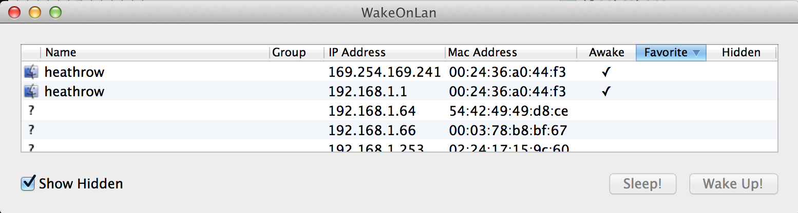Click the Awake column header
The image size is (798, 213).
[606, 52]
